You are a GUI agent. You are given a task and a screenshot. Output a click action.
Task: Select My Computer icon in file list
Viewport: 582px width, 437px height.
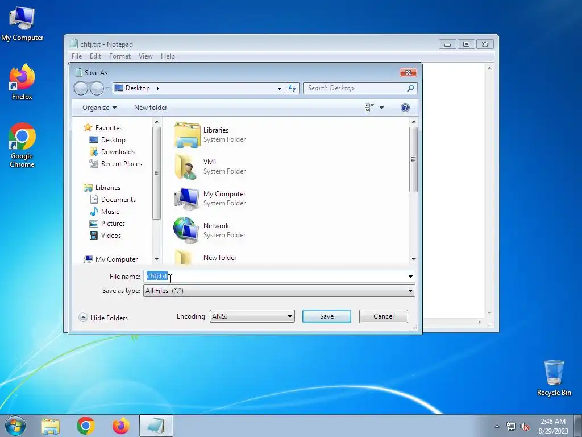tap(186, 199)
